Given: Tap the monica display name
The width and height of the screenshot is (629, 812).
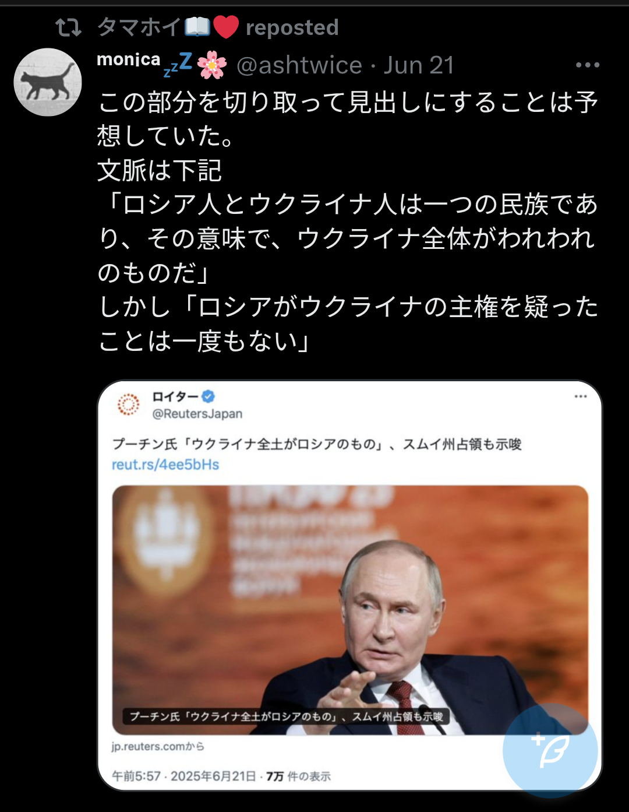Looking at the screenshot, I should click(x=128, y=59).
